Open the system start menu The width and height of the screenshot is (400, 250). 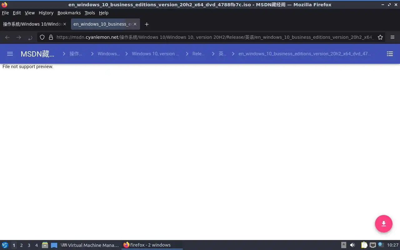(5, 245)
